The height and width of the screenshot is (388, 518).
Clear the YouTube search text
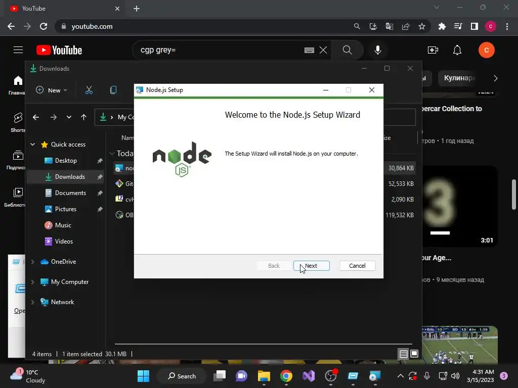pos(323,50)
